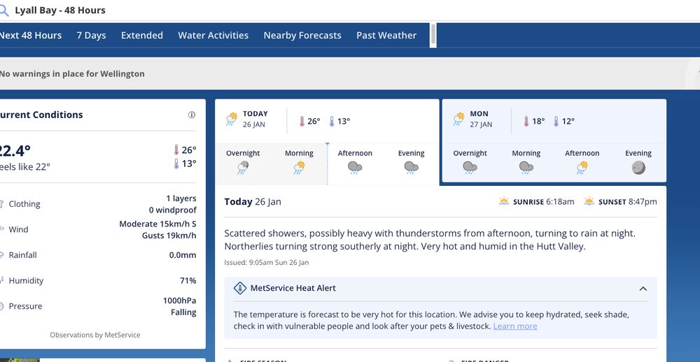The width and height of the screenshot is (700, 362).
Task: Click the sunset icon
Action: click(x=589, y=201)
